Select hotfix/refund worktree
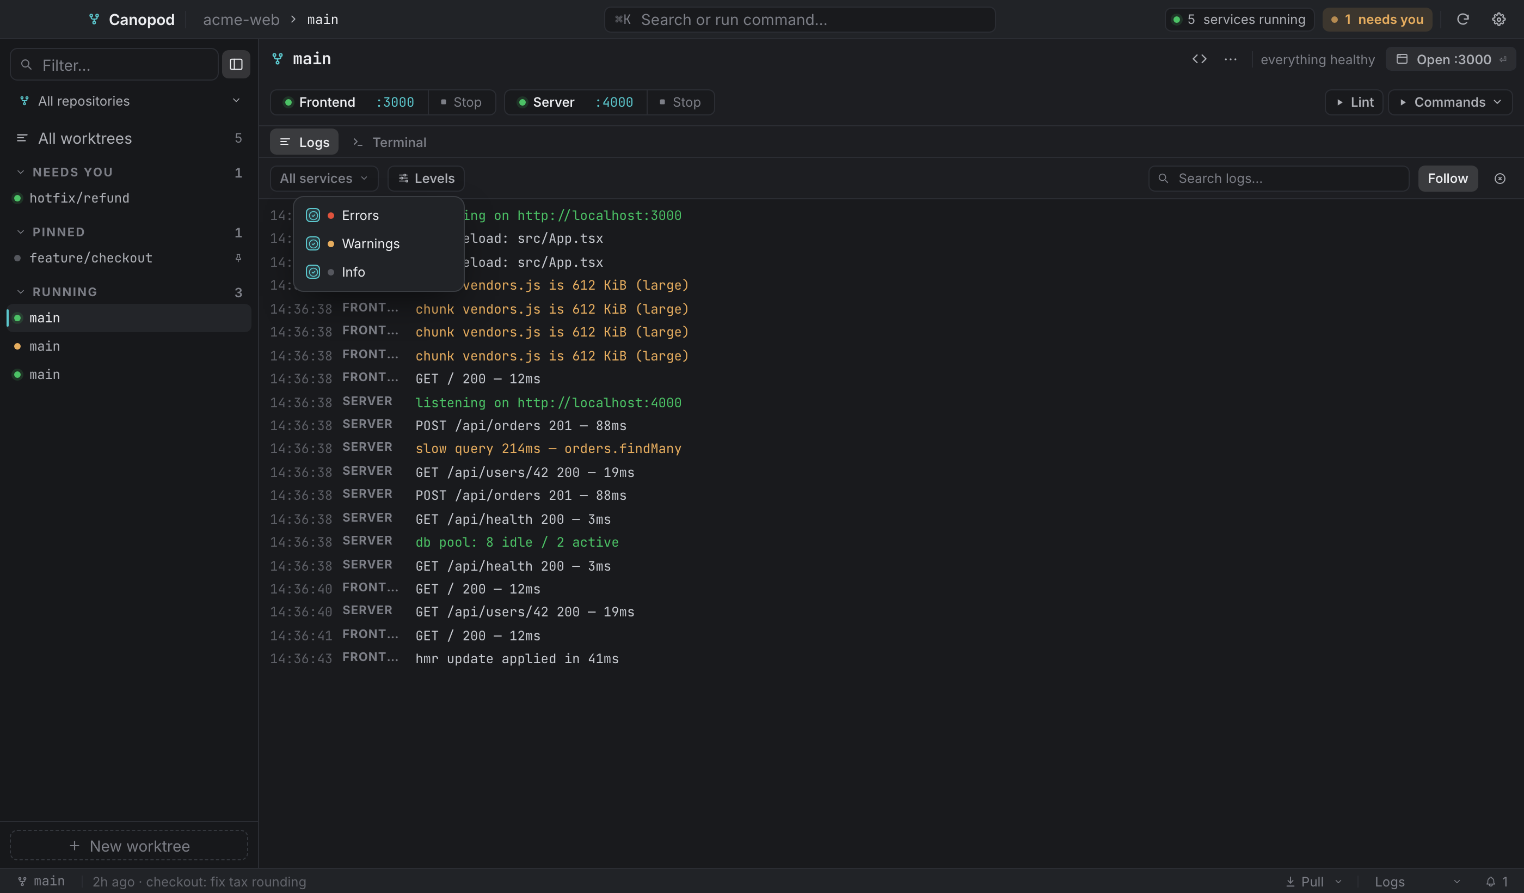This screenshot has height=893, width=1524. click(x=130, y=198)
